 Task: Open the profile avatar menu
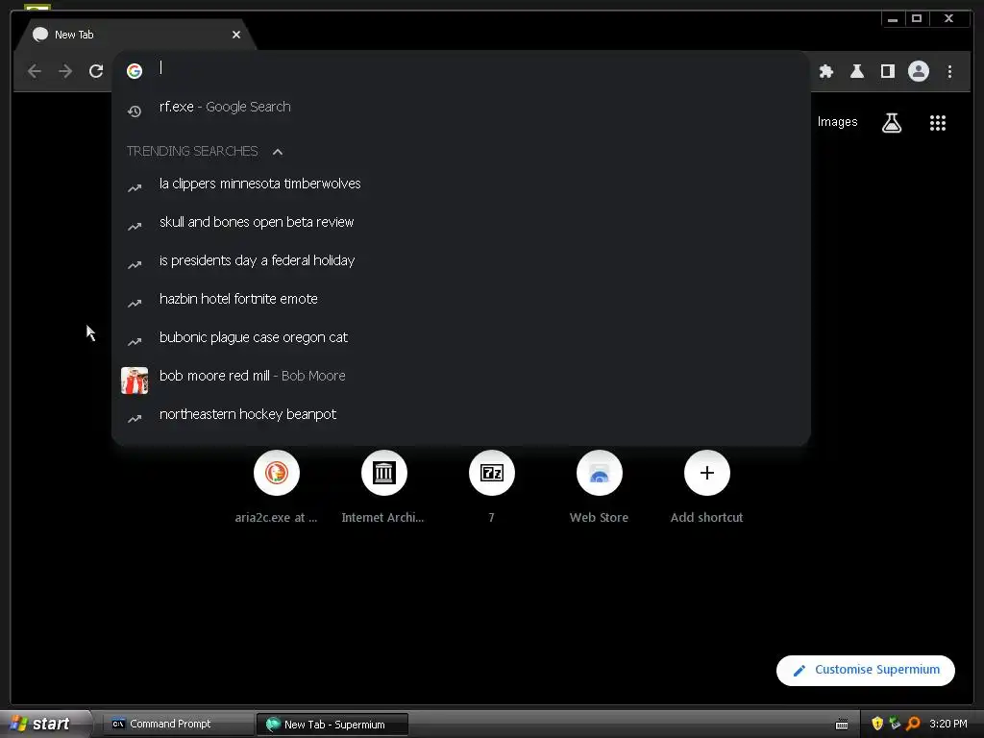tap(918, 71)
